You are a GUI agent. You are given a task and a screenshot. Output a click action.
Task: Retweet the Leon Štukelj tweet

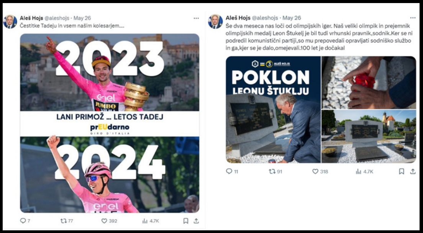(272, 171)
